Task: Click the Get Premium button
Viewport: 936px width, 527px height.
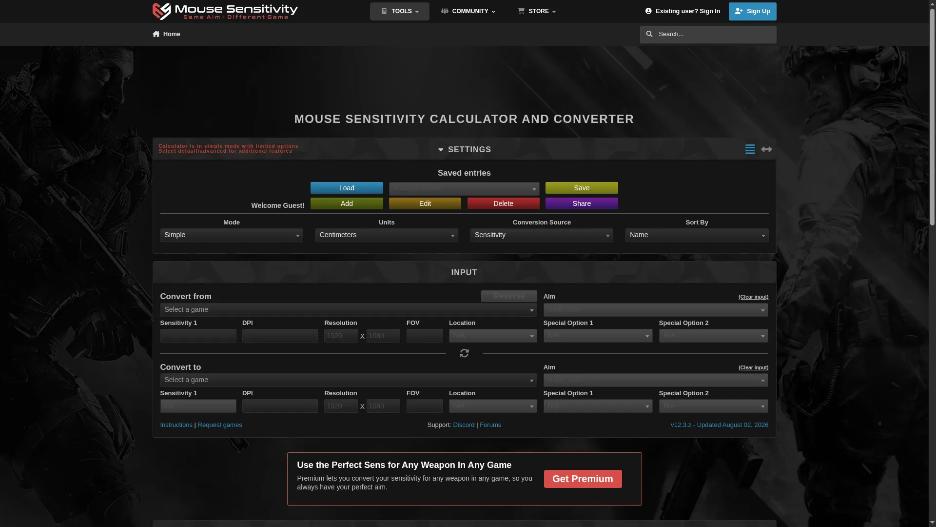Action: [x=583, y=479]
